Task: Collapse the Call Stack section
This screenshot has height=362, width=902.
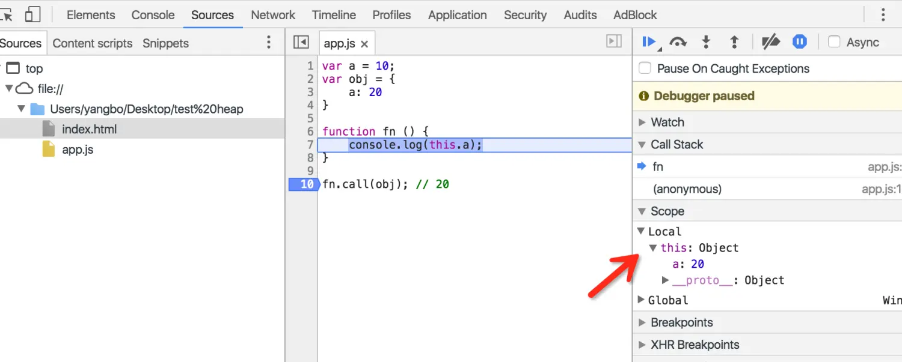Action: (x=643, y=145)
